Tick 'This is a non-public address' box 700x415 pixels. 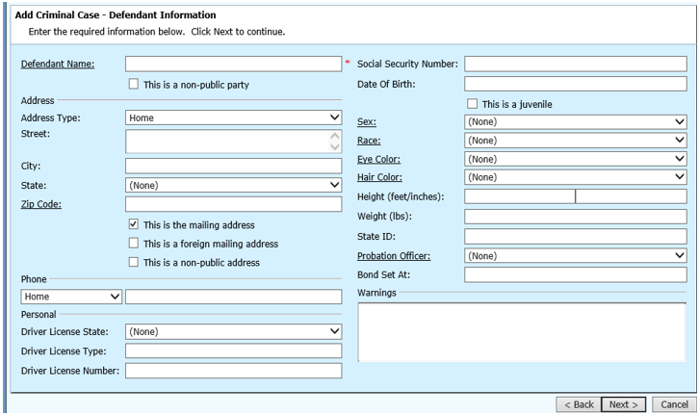pos(134,262)
